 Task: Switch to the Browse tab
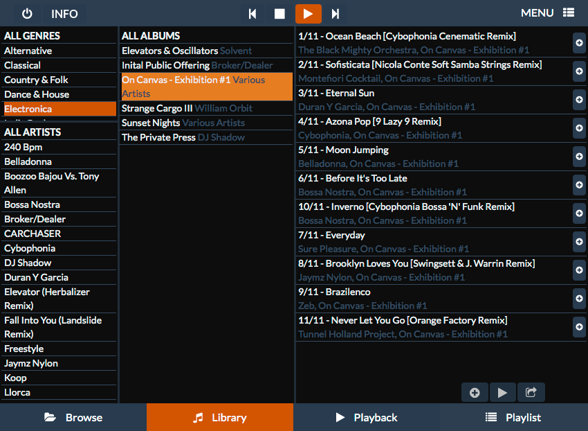pos(73,417)
